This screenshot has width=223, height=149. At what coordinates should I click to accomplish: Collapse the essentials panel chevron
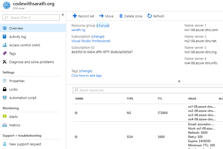click(x=179, y=81)
